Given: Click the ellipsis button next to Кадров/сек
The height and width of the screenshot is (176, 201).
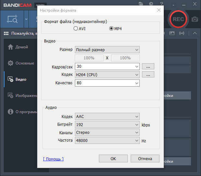Looking at the screenshot, I should [x=148, y=66].
